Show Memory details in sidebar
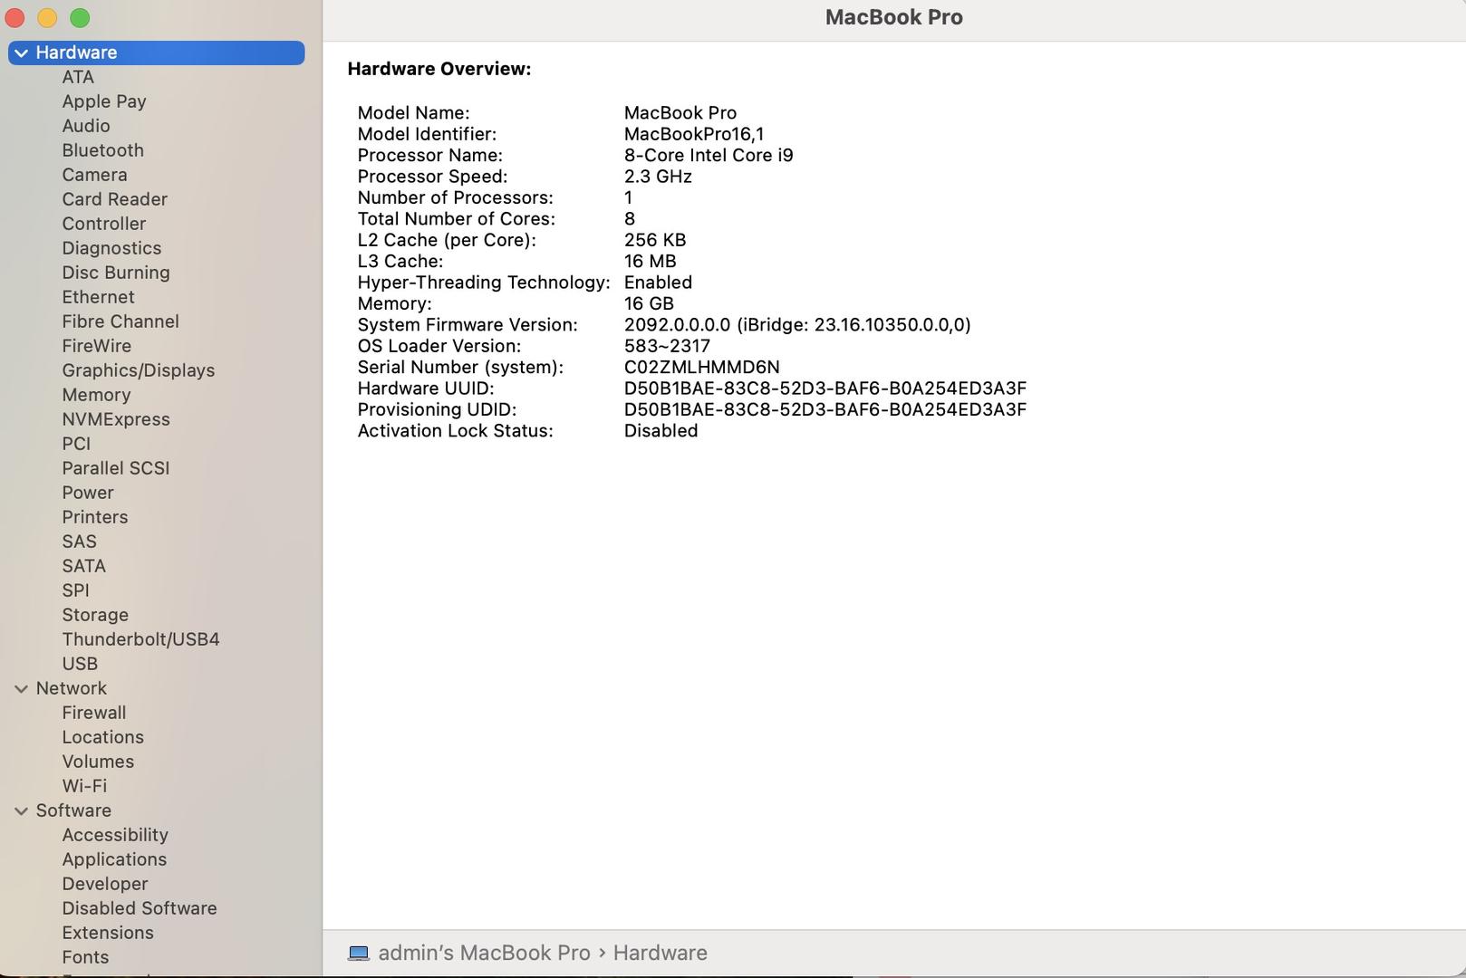1466x978 pixels. coord(96,395)
